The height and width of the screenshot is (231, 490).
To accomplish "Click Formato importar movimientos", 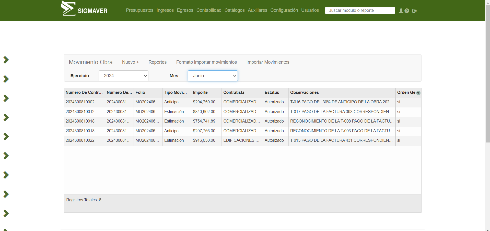I will pos(206,62).
